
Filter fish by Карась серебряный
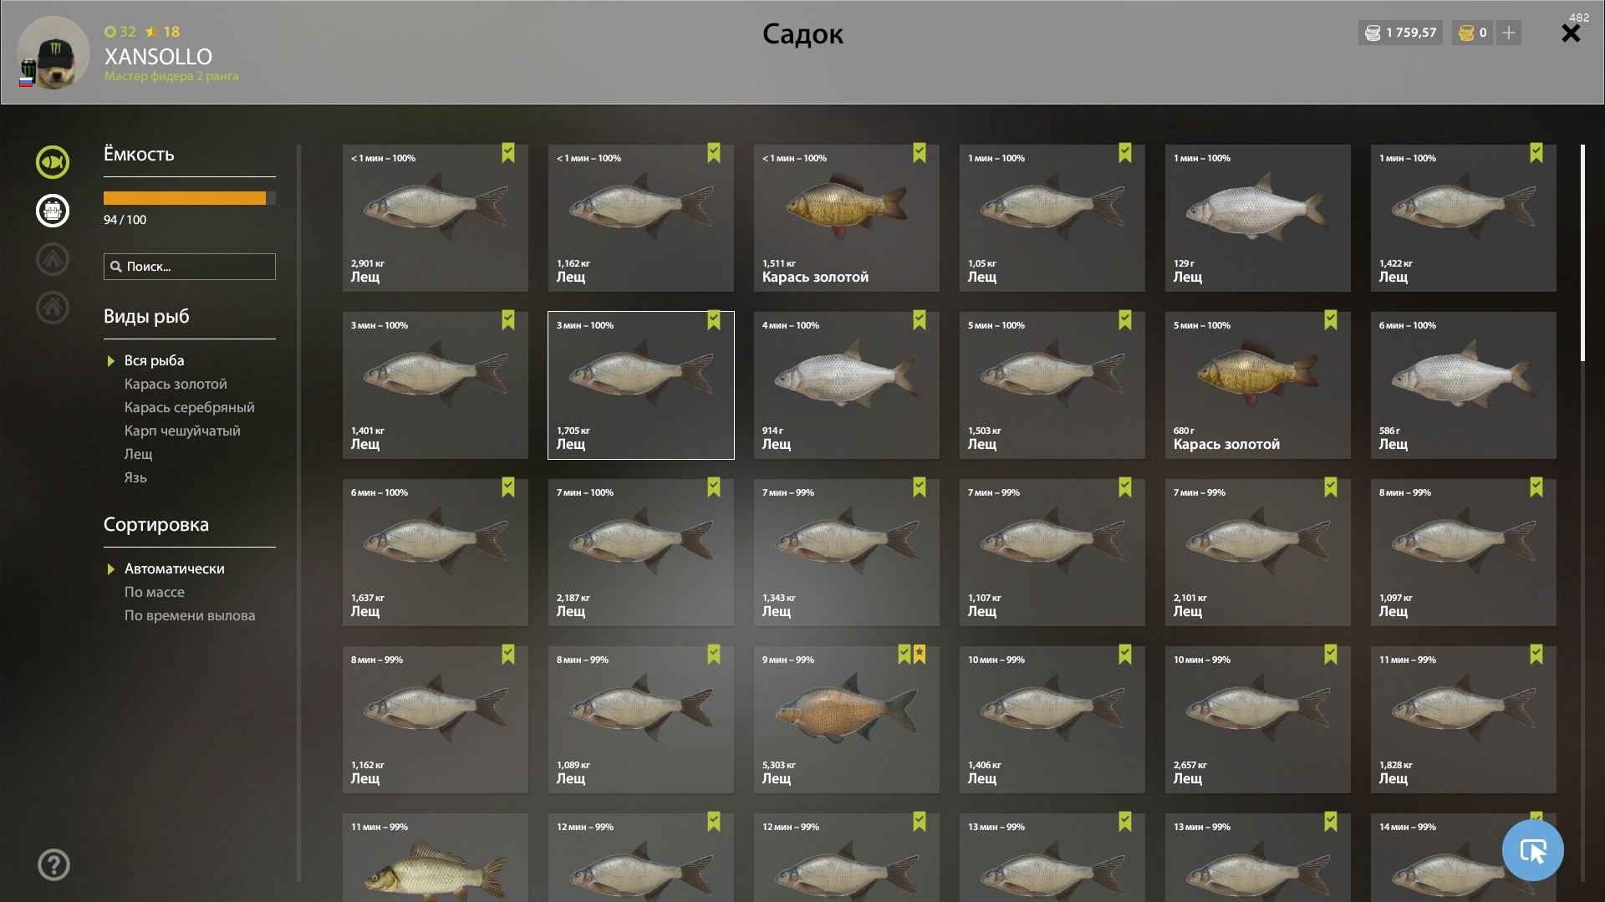pyautogui.click(x=189, y=407)
